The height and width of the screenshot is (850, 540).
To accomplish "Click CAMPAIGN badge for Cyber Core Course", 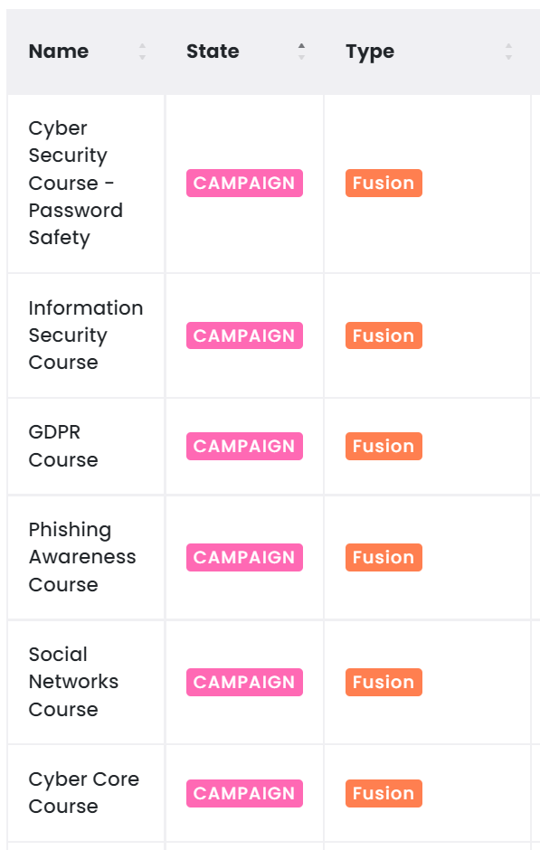I will 244,793.
